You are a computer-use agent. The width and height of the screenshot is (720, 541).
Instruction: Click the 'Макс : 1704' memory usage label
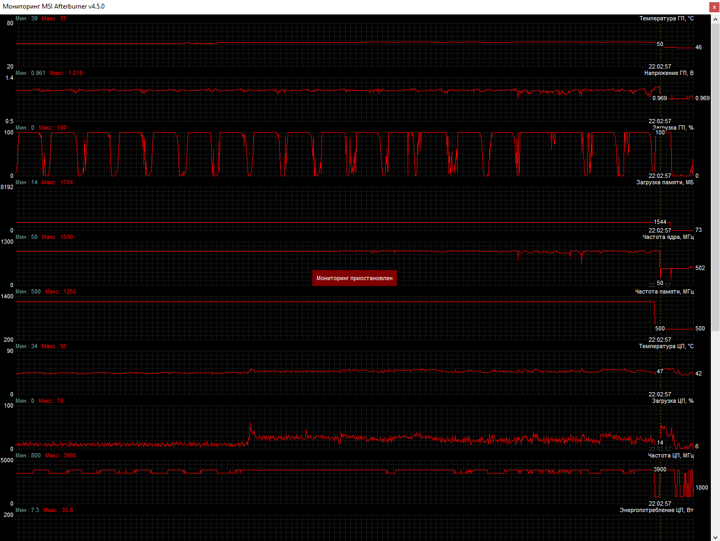tap(58, 182)
